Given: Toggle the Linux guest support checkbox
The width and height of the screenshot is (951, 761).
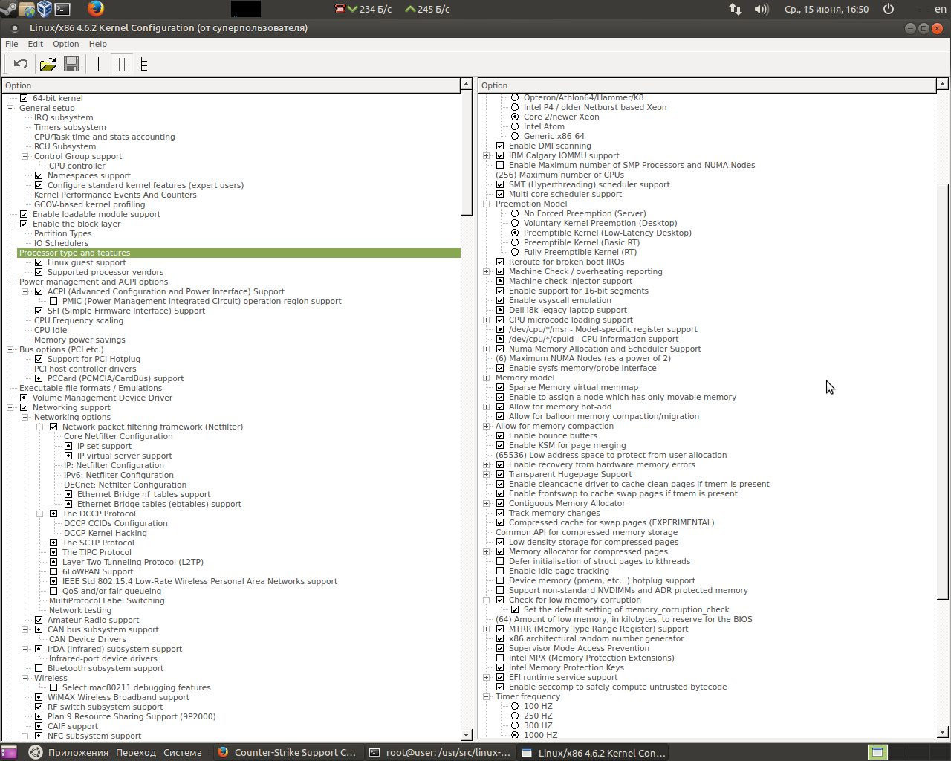Looking at the screenshot, I should click(x=39, y=262).
